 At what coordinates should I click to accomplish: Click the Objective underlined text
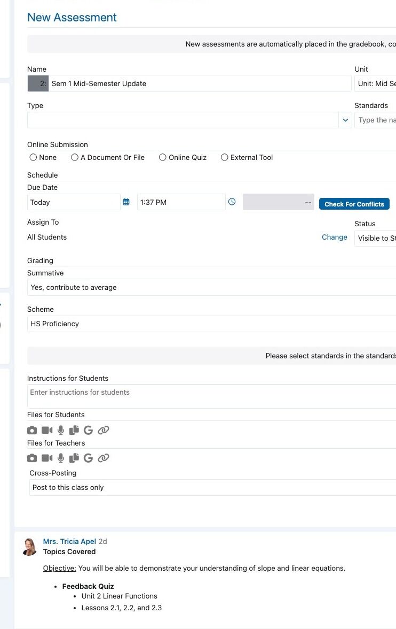(x=60, y=568)
